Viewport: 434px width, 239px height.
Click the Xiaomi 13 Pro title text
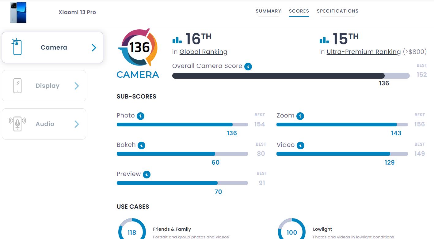coord(77,12)
